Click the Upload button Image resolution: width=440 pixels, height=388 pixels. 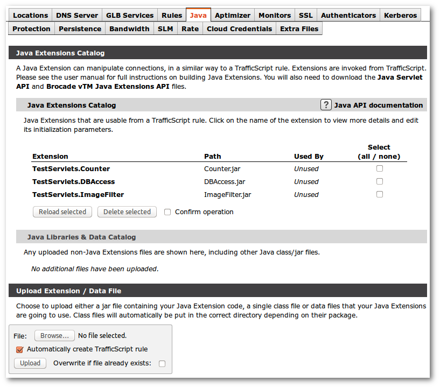point(30,363)
